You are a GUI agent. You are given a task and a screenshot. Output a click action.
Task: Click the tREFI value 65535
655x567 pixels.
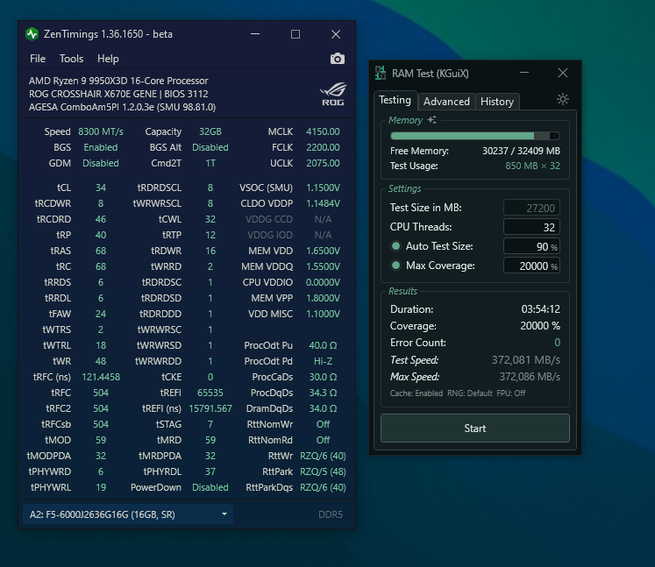210,393
